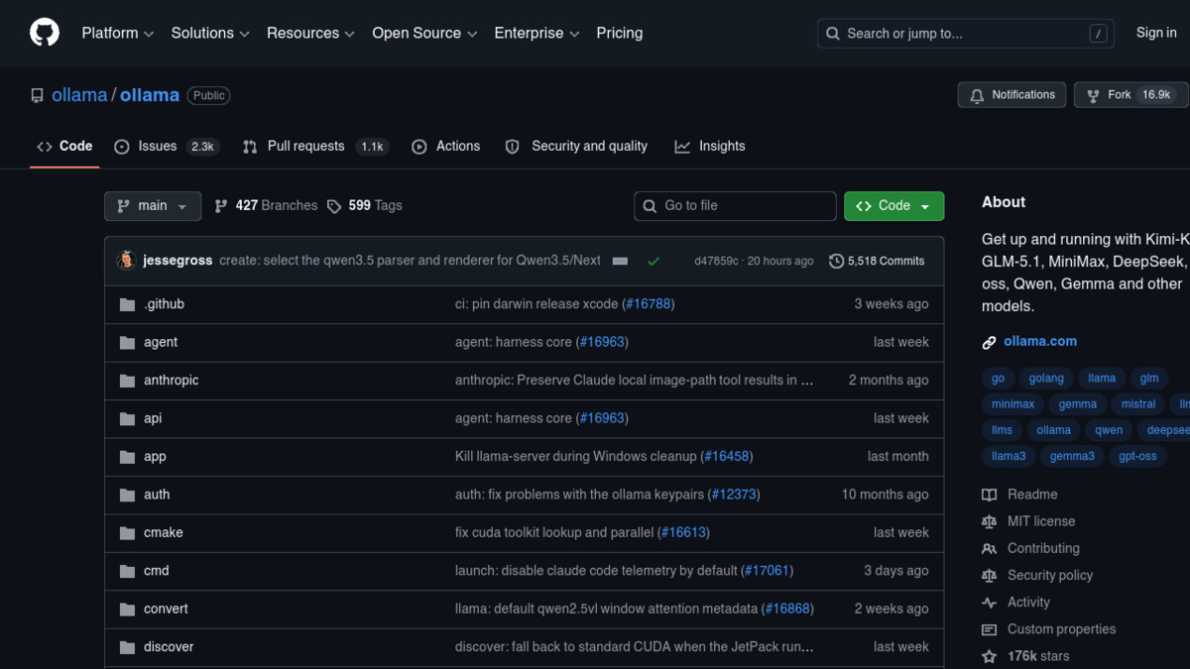Screen dimensions: 1190x669
Task: Click the Contributing people icon
Action: pos(989,548)
